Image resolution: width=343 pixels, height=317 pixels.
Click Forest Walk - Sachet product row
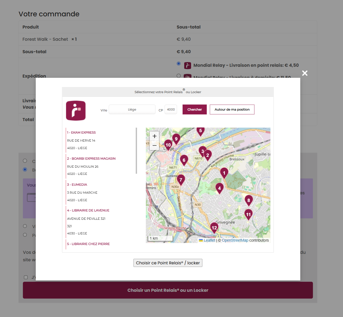pos(168,39)
